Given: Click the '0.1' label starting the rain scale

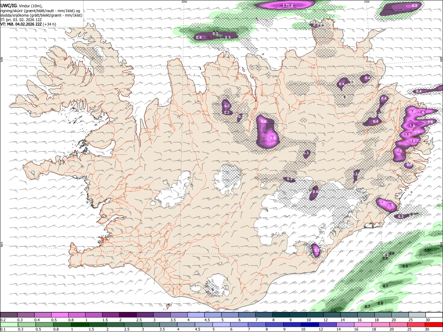Looking at the screenshot, I should [3, 329].
